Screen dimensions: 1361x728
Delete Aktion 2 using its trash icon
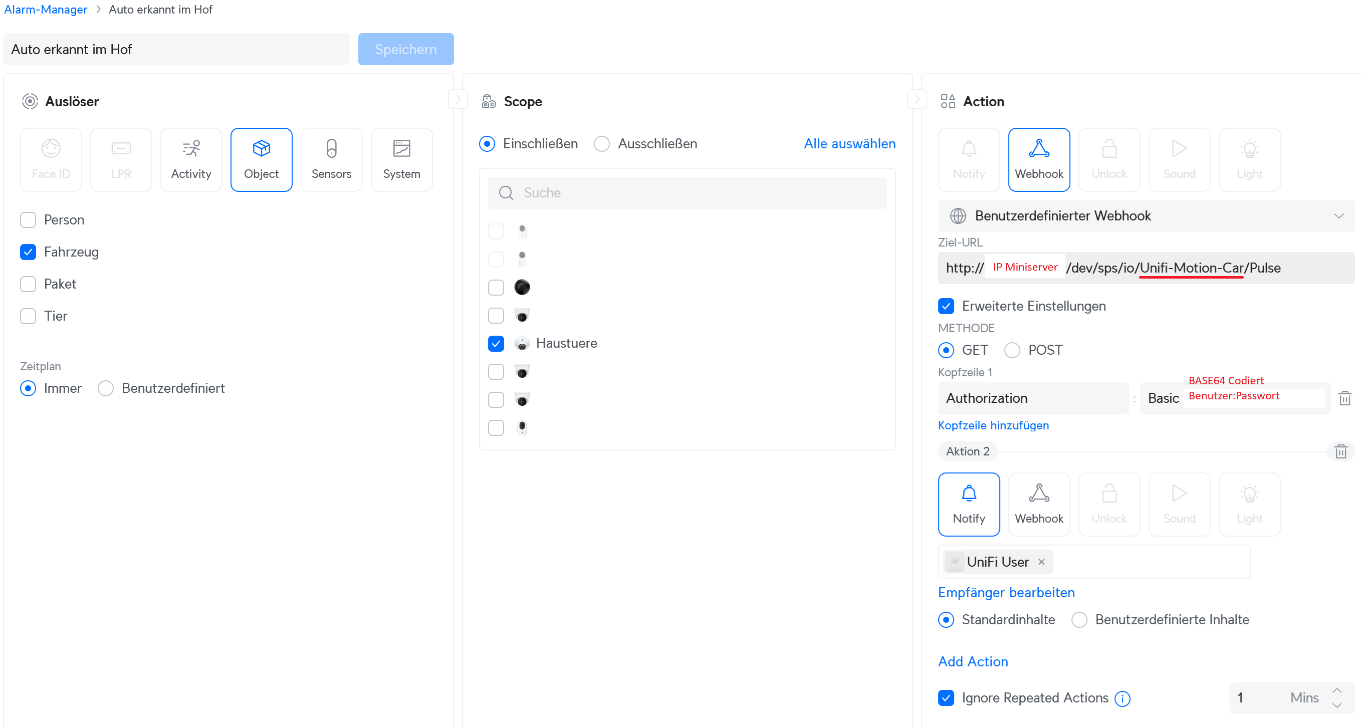1340,451
